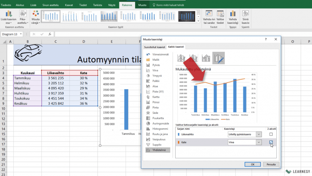Click the Peruuta cancel button
Viewport: 312px width, 176px height.
pyautogui.click(x=271, y=164)
